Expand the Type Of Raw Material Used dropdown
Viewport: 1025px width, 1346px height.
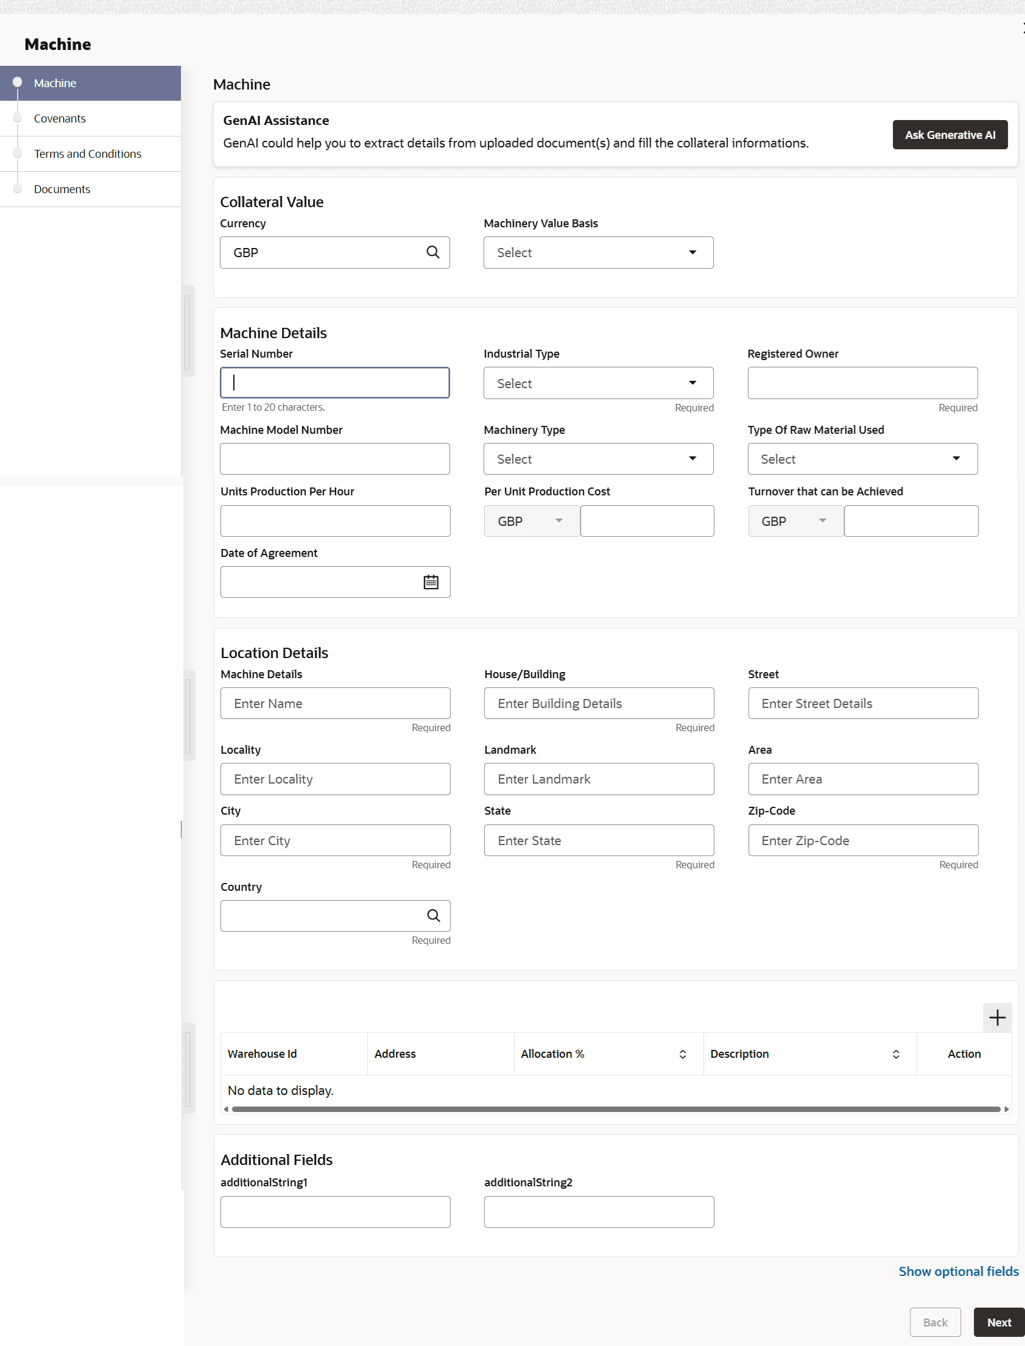point(862,459)
